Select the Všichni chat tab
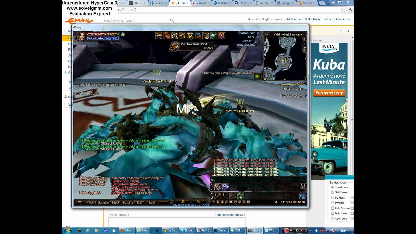Image resolution: width=416 pixels, height=234 pixels. 91,202
